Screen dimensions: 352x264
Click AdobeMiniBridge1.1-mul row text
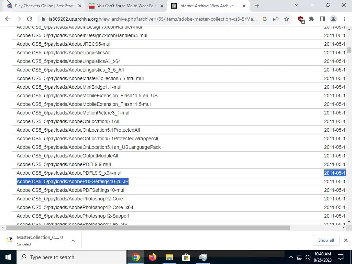point(69,87)
